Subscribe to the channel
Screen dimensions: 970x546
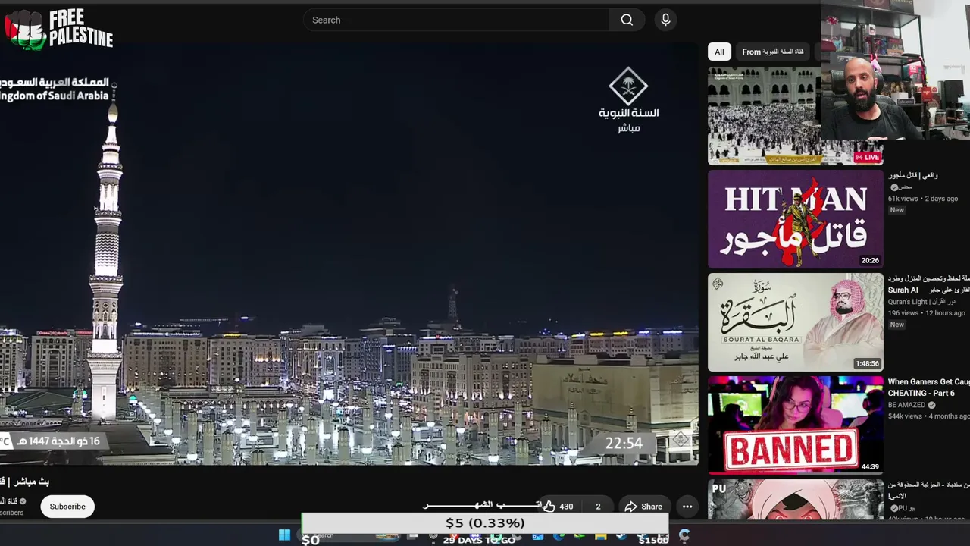click(x=67, y=507)
